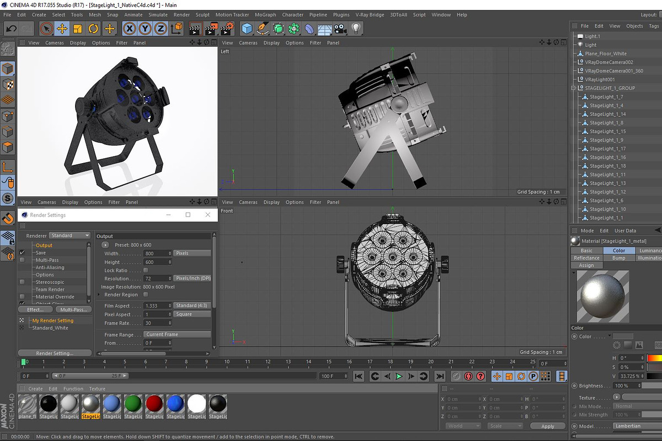
Task: Collapse STAGELIGHT_1_GROUP in object tree
Action: pyautogui.click(x=574, y=88)
